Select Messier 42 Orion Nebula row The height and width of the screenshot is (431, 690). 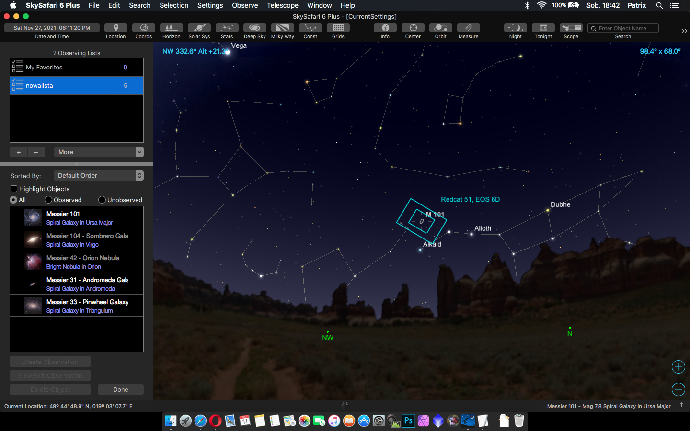click(77, 261)
